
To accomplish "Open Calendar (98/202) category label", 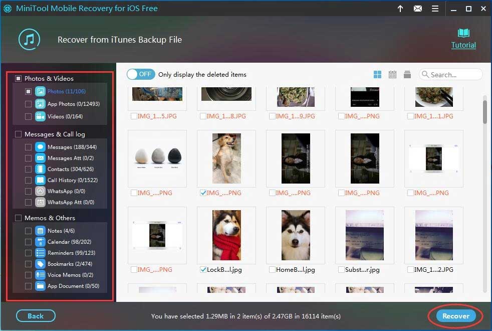I will click(69, 242).
